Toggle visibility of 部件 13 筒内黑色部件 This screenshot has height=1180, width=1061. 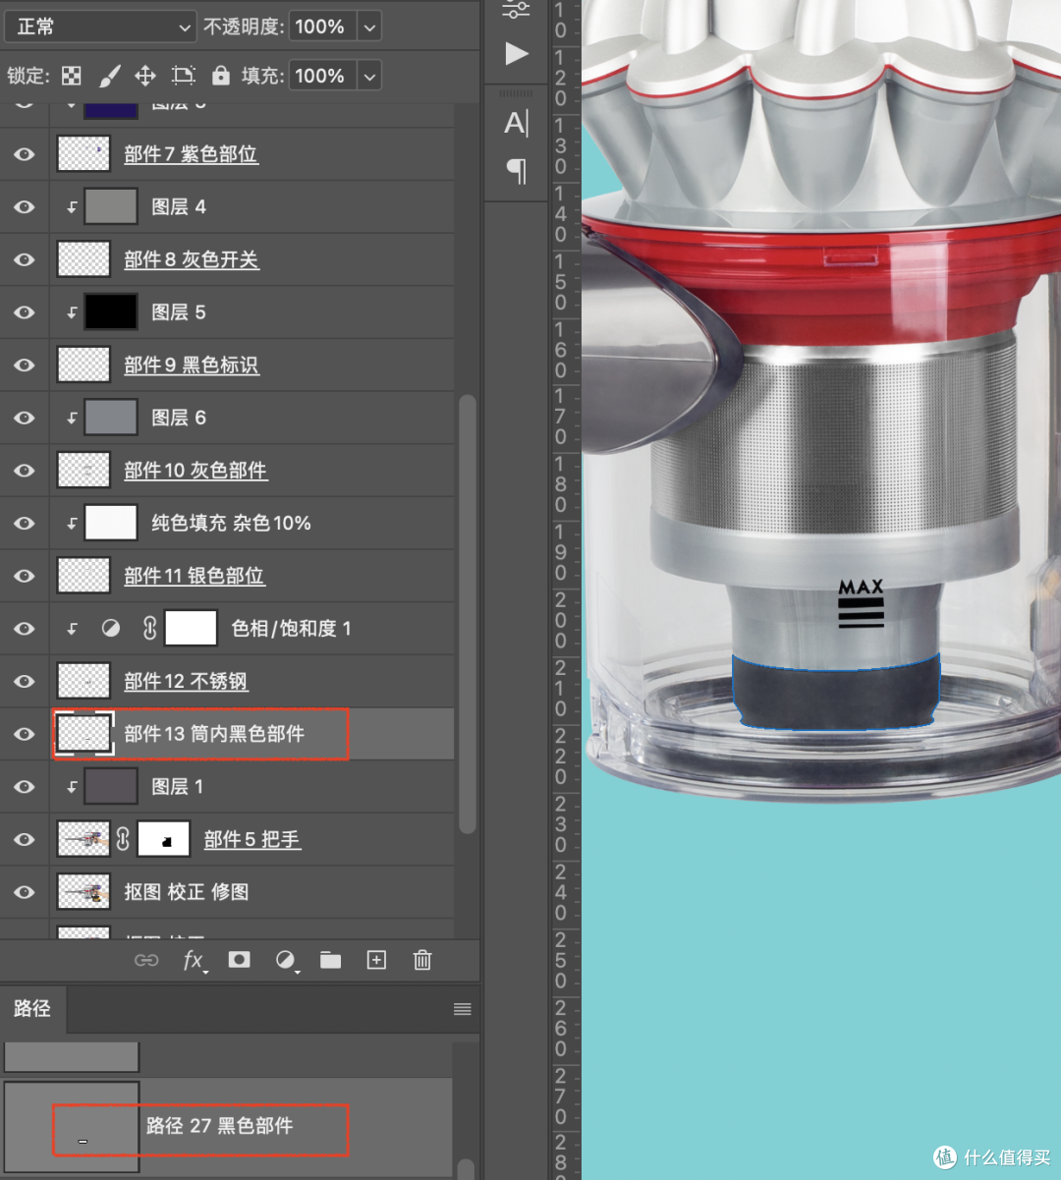click(x=25, y=734)
